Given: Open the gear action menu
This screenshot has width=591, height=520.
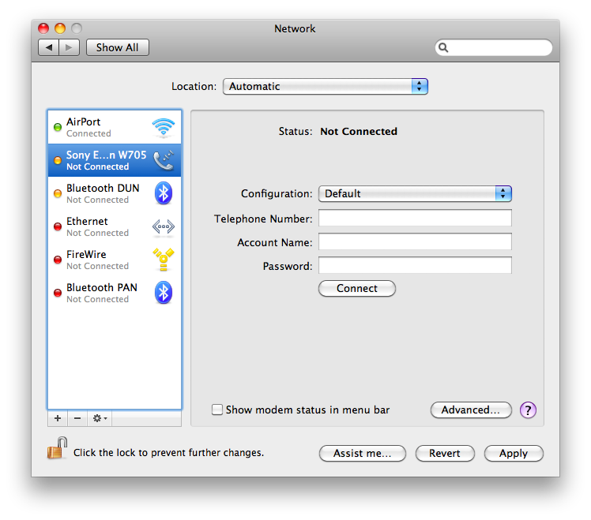Looking at the screenshot, I should (x=100, y=418).
